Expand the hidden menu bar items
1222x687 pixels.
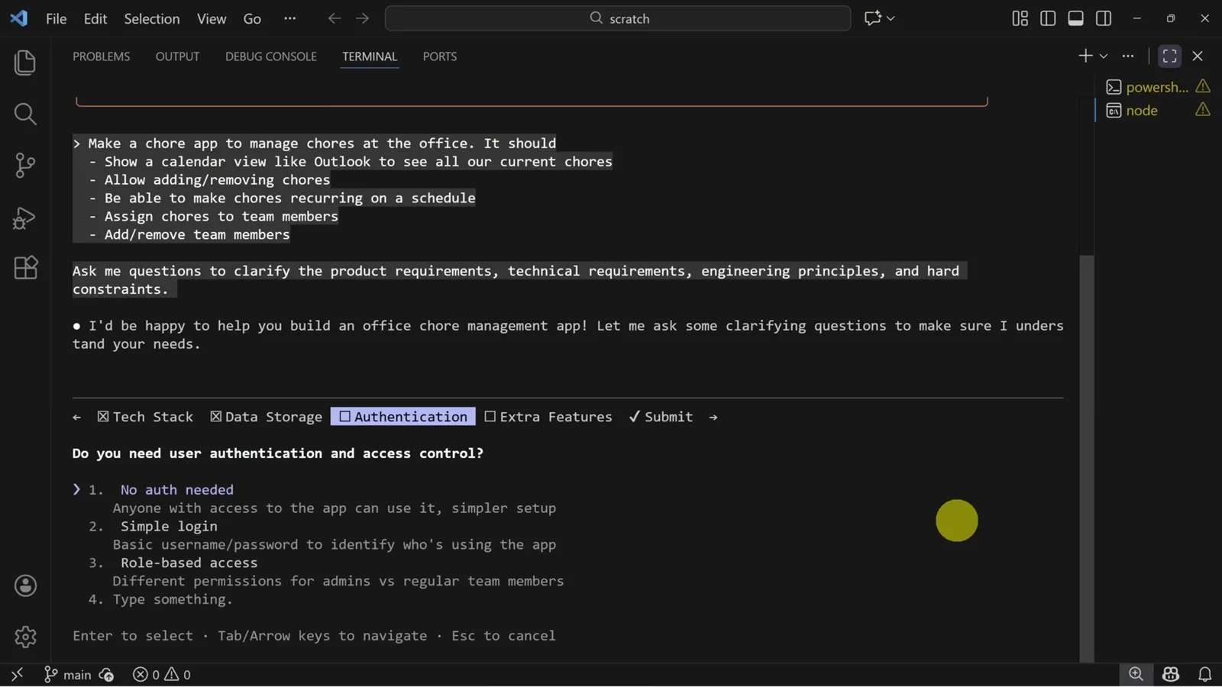point(289,18)
